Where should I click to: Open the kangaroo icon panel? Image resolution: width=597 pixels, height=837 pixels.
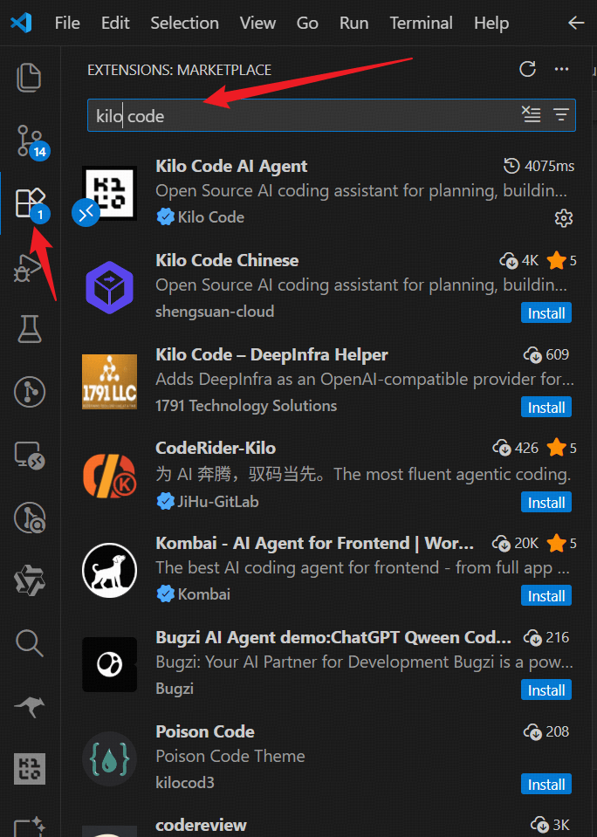[30, 707]
